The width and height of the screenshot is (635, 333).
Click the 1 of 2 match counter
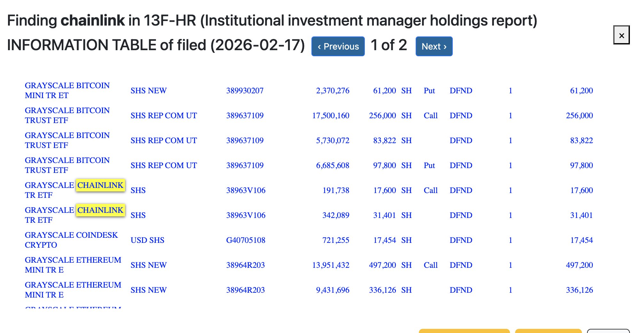point(389,45)
